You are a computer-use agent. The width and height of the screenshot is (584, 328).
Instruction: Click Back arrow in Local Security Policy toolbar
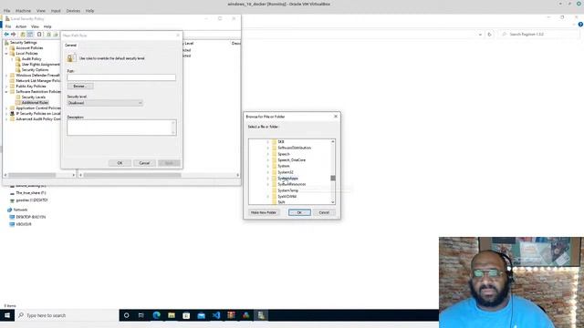point(6,35)
